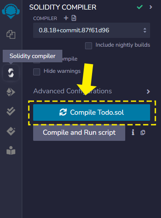
Task: Add a custom compiler with plus icon
Action: coord(66,18)
